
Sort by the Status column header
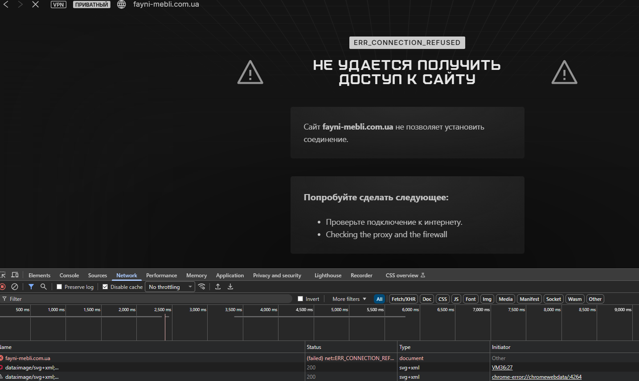click(351, 347)
